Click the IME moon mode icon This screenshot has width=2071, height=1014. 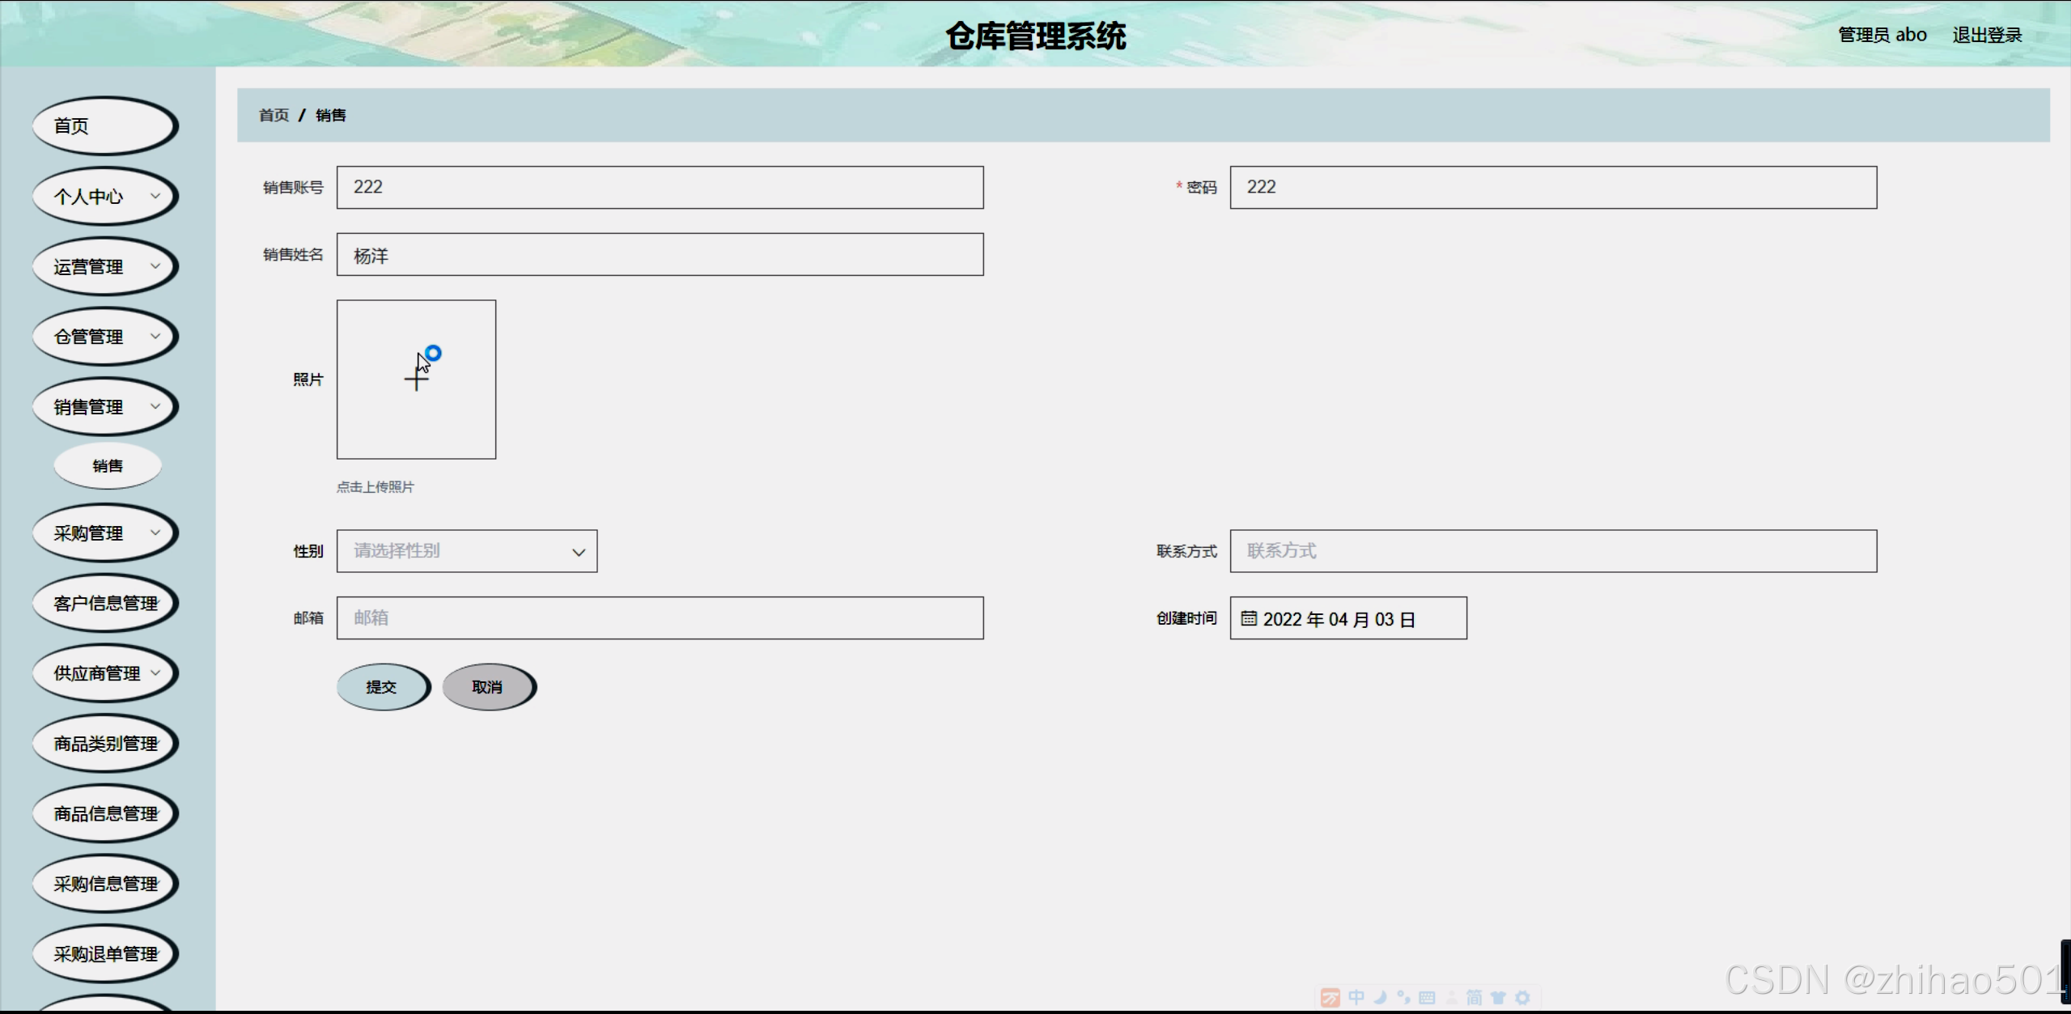[1381, 998]
